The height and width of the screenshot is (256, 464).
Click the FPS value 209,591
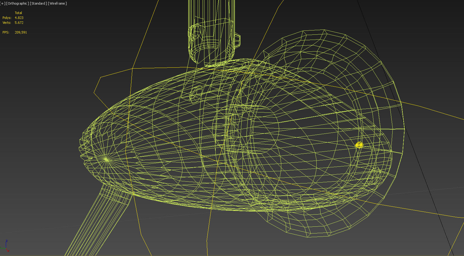pyautogui.click(x=21, y=32)
